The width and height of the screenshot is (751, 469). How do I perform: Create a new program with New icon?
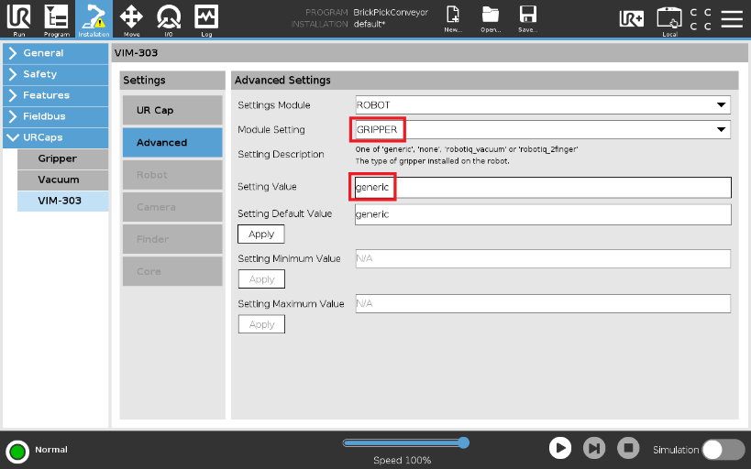pos(453,19)
